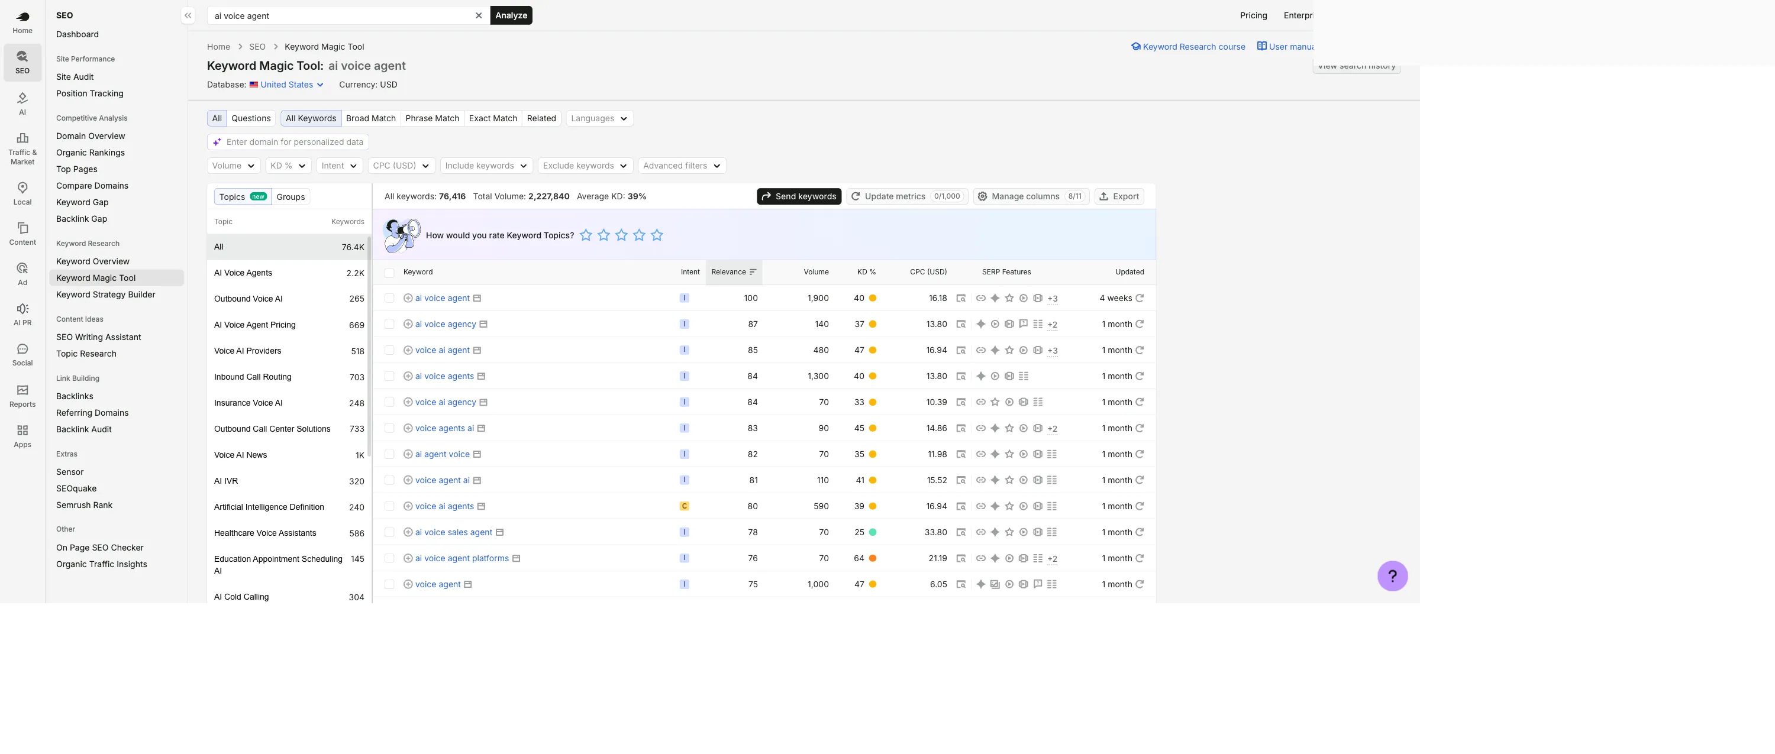Viewport: 1775px width, 754px height.
Task: Open the AI section icon in rail
Action: [22, 103]
